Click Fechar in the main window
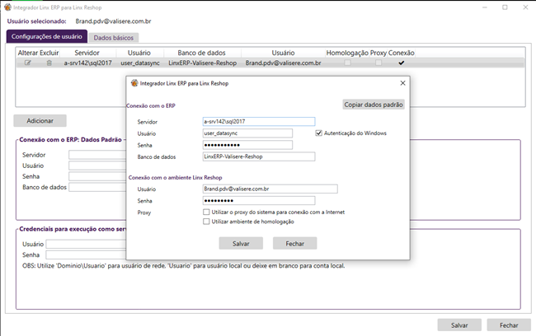This screenshot has height=336, width=536. 509,325
